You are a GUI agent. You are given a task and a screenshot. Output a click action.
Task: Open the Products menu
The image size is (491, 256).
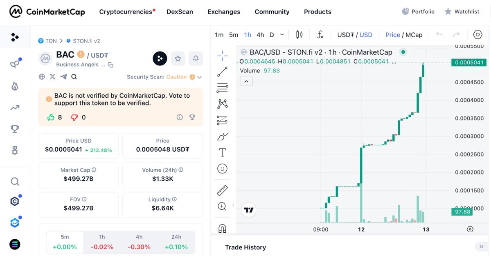318,12
